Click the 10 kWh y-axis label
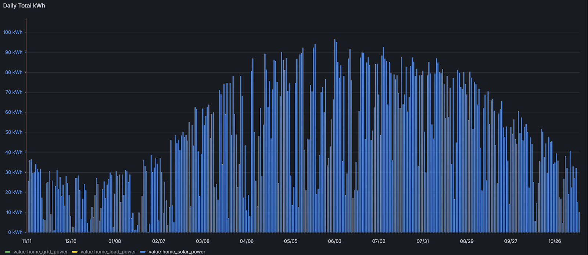The width and height of the screenshot is (588, 255). 14,212
